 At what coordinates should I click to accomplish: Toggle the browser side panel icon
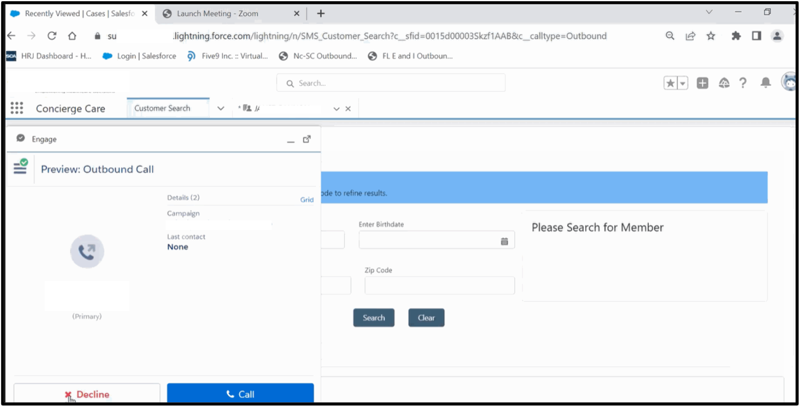point(756,36)
